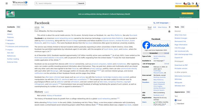Click the More details banner button

click(x=187, y=13)
